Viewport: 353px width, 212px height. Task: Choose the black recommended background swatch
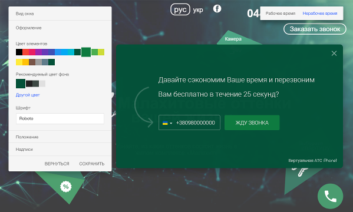pyautogui.click(x=29, y=84)
